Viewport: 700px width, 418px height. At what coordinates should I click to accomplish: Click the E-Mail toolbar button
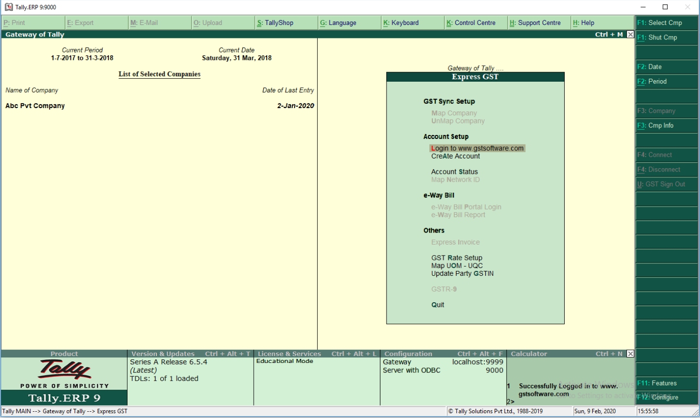159,23
